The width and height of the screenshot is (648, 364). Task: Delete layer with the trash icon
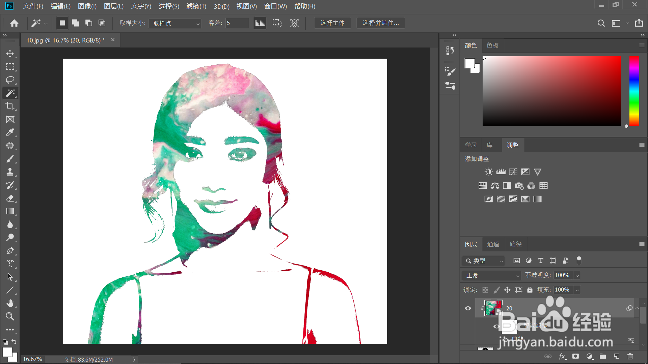click(x=630, y=356)
